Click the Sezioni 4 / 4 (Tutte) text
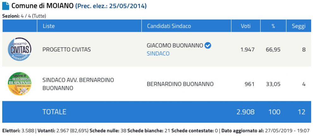This screenshot has height=140, width=313. coord(24,16)
